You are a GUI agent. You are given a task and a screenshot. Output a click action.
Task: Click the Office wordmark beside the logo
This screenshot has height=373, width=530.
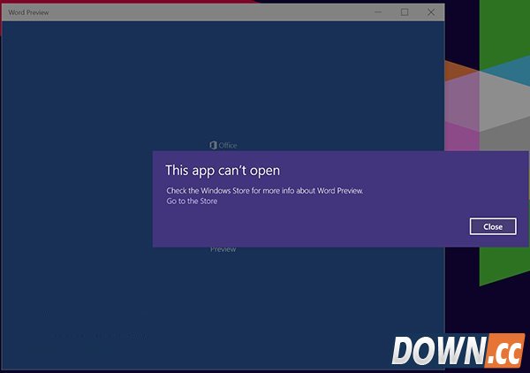tap(227, 145)
